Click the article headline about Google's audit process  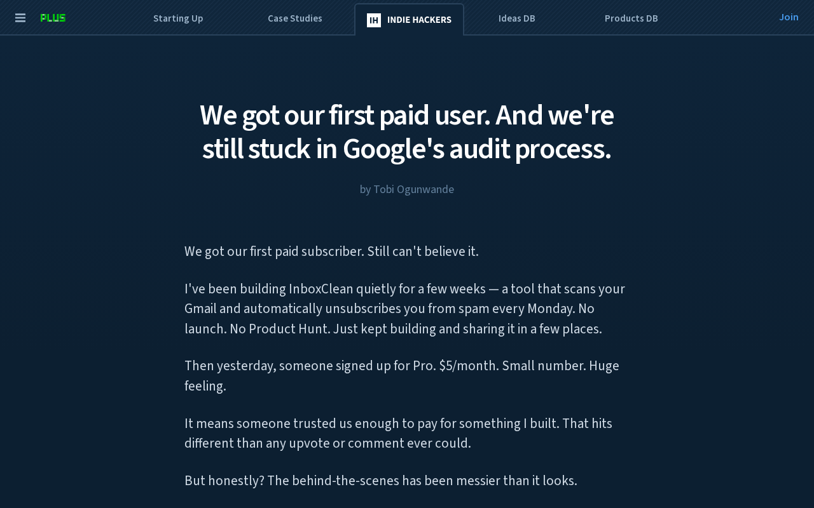[407, 132]
